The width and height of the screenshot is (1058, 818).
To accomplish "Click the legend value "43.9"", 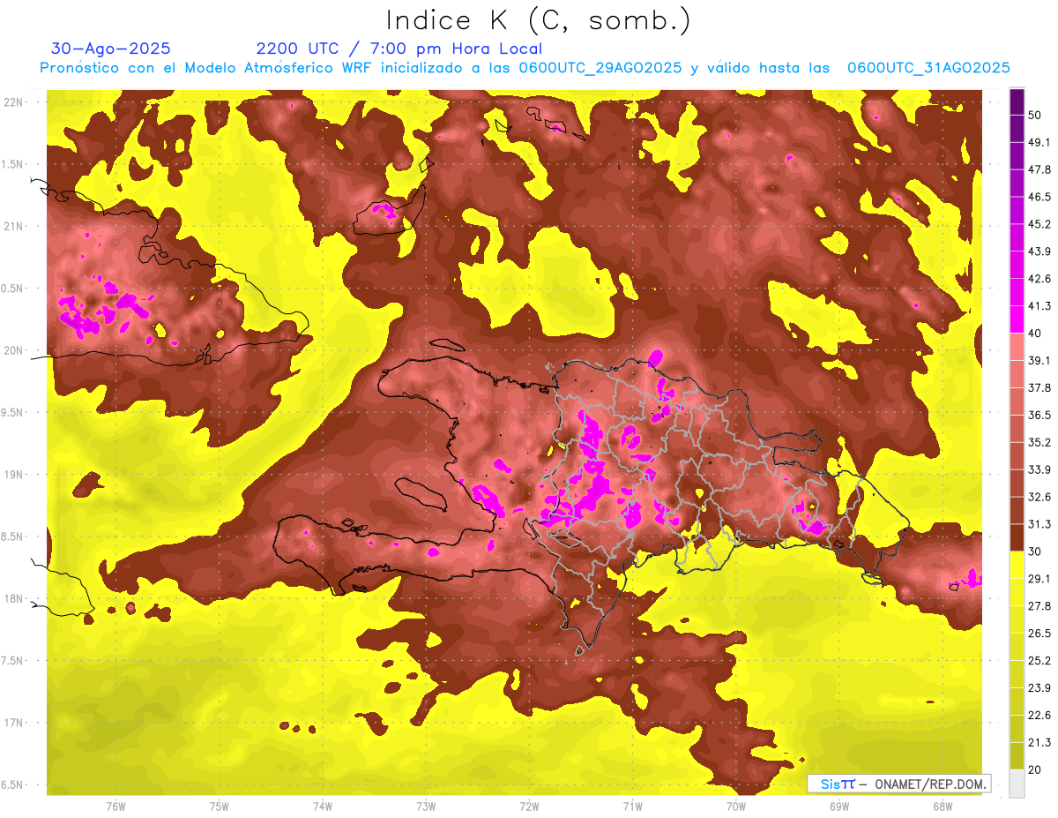I will pos(1039,251).
